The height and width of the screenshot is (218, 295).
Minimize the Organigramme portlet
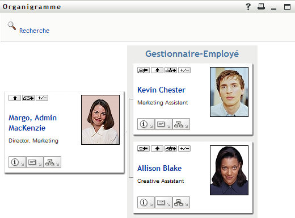[x=273, y=9]
